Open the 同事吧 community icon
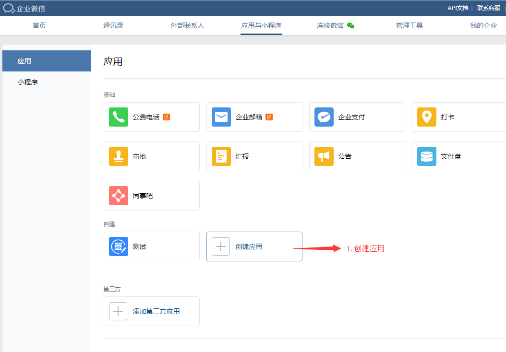 119,196
